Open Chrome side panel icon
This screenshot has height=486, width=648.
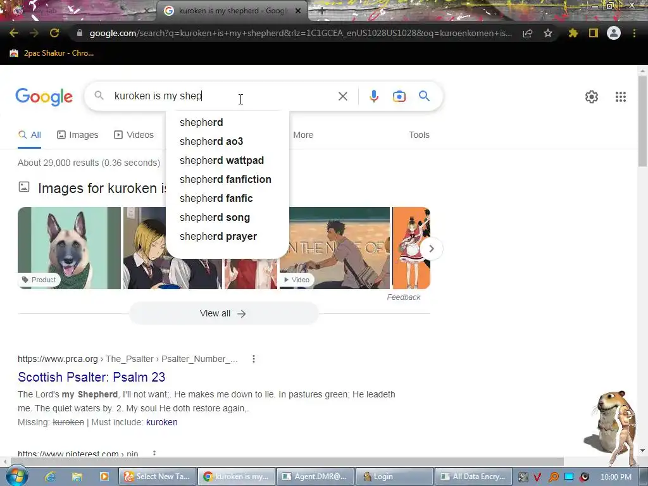(x=594, y=33)
